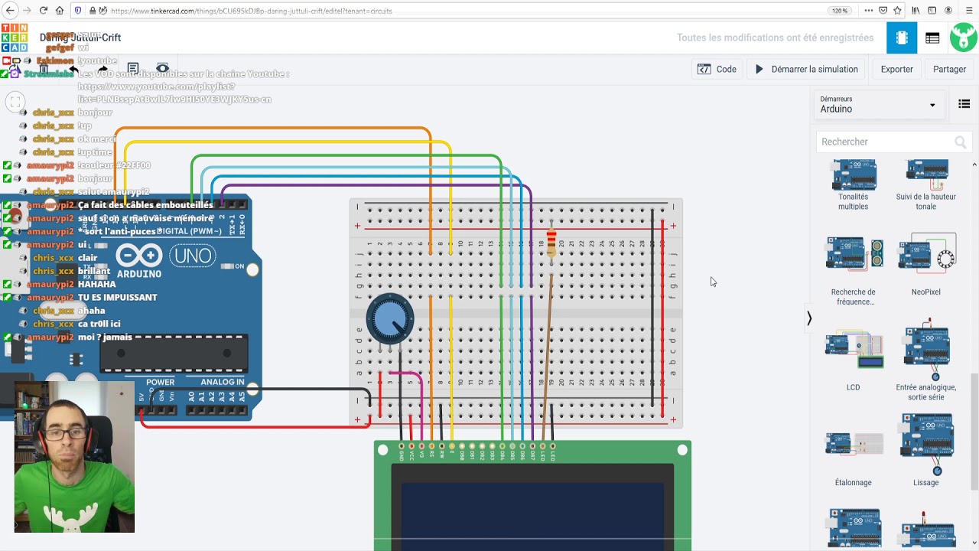Click the Exporter button
Viewport: 979px width, 551px height.
(897, 69)
